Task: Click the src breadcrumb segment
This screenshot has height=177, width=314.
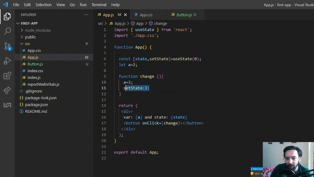Action: (x=101, y=24)
